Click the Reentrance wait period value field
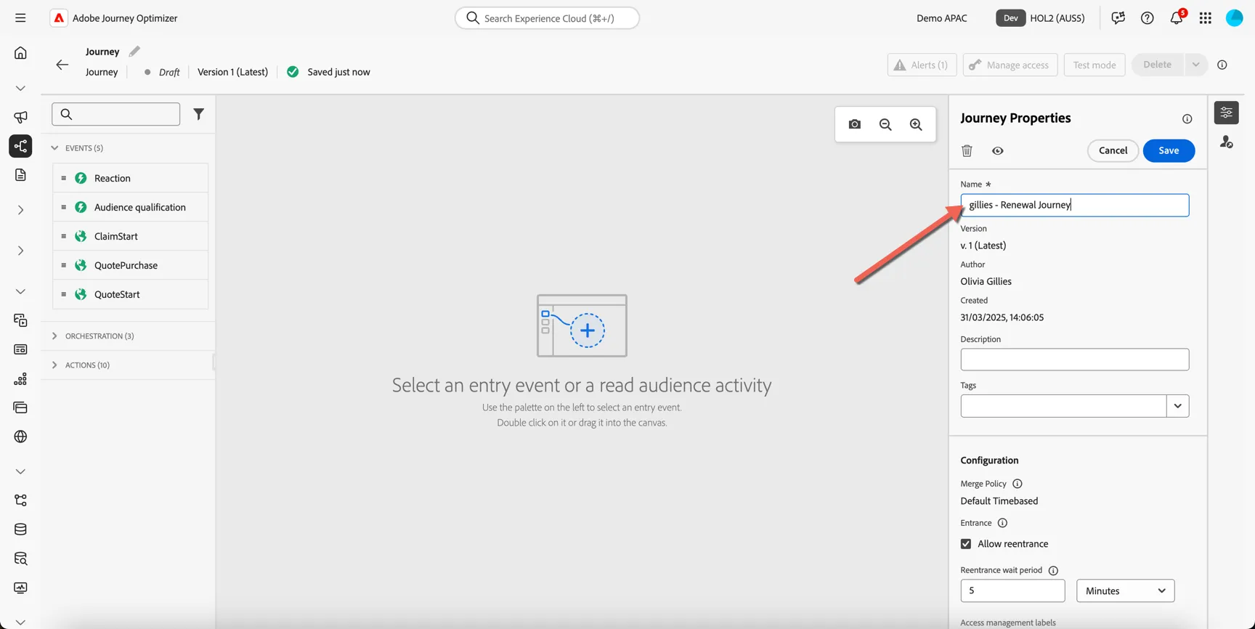 [x=1012, y=591]
